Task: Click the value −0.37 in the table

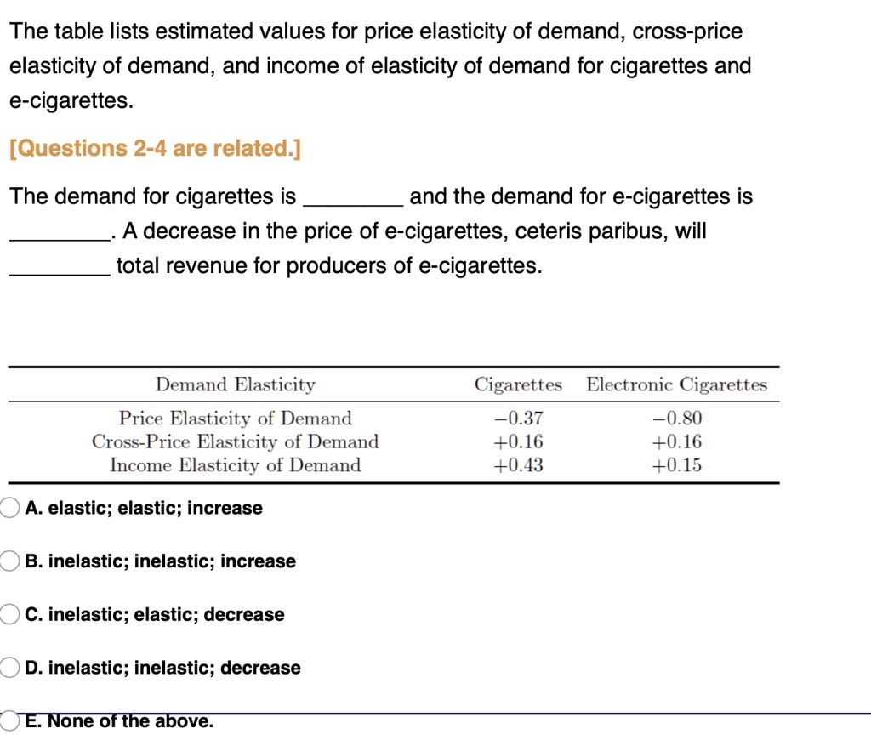Action: pos(518,418)
